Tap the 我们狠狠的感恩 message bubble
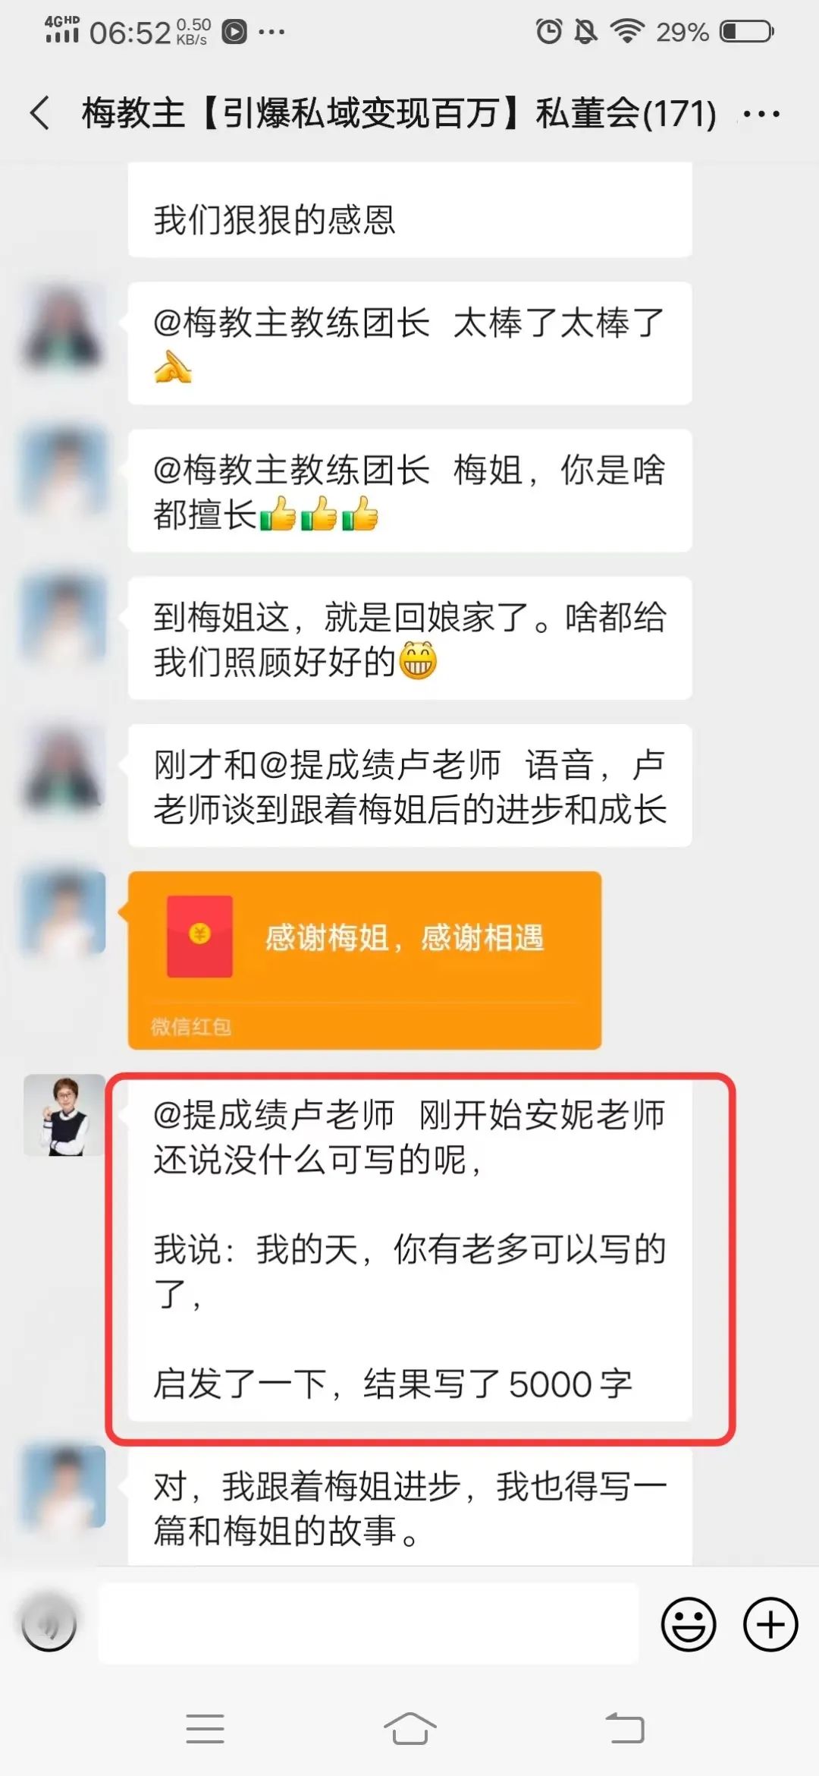The width and height of the screenshot is (819, 1776). 409,209
